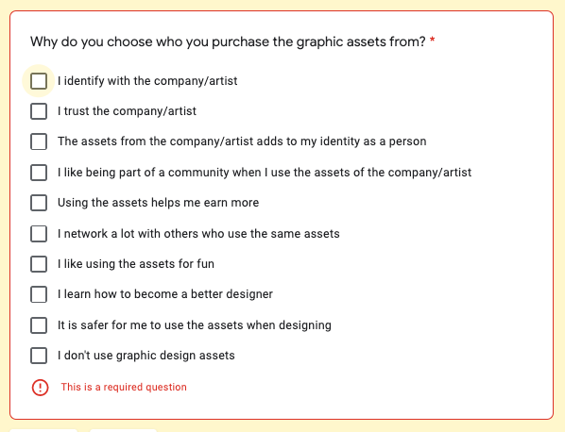Screen dimensions: 565x432
Task: Click the 'This is a required question' message
Action: [x=124, y=387]
